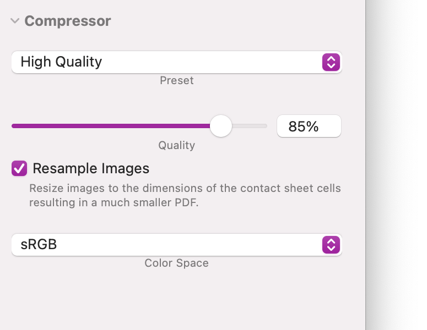This screenshot has height=330, width=427.
Task: Click the black area right of the panel
Action: [x=396, y=165]
